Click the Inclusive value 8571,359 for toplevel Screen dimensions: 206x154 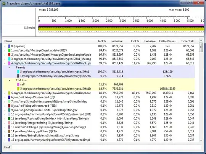click(117, 46)
